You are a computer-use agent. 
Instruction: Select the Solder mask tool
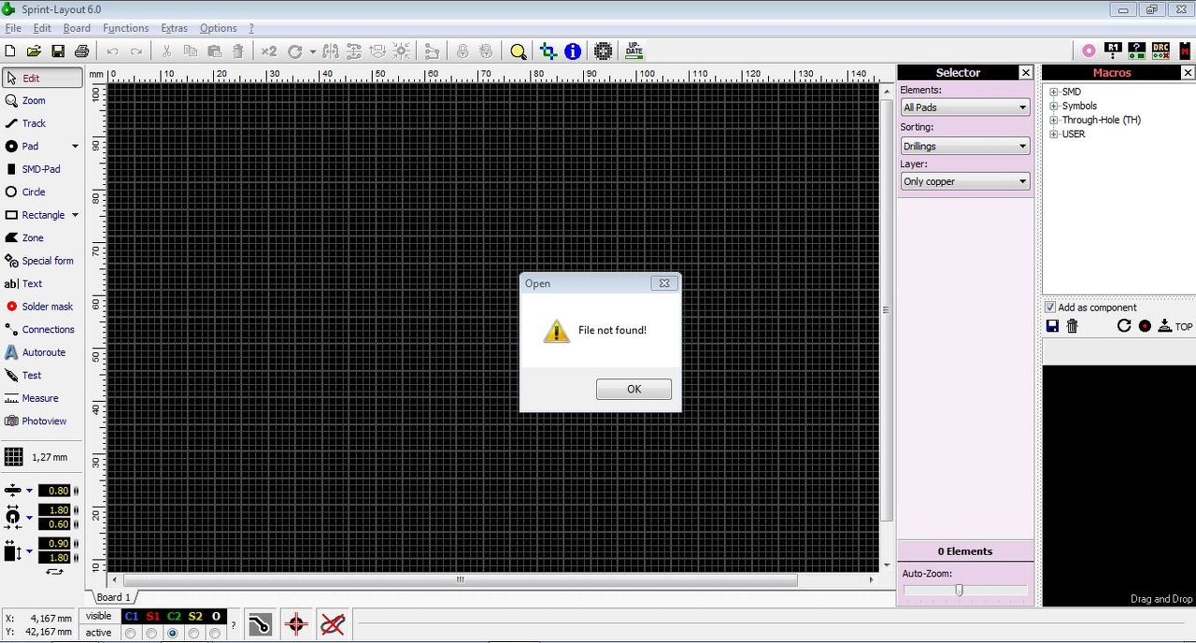(41, 307)
